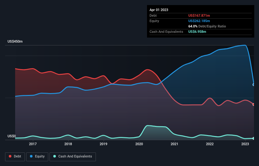Viewport: 259px width, 166px height.
Task: Click the blue Equity endpoint marker
Action: pos(254,85)
